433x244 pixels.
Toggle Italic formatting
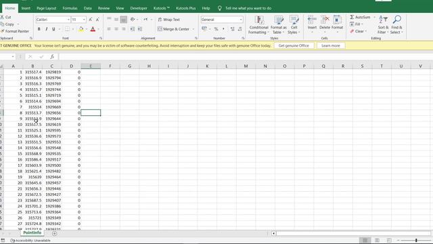tap(47, 29)
